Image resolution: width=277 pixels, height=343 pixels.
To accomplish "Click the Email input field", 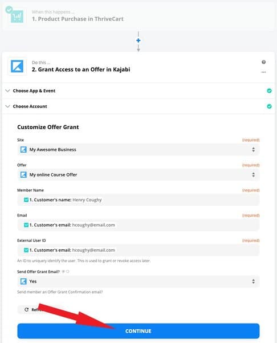I will [138, 225].
